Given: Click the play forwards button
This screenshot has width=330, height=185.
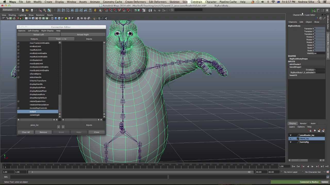Looking at the screenshot, I should point(312,166).
